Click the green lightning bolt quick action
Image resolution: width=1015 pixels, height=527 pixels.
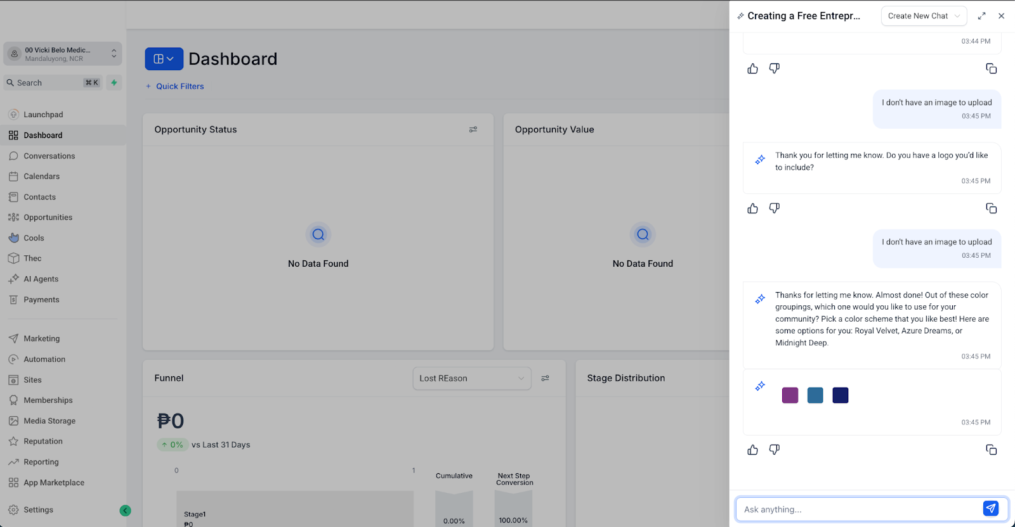click(114, 82)
